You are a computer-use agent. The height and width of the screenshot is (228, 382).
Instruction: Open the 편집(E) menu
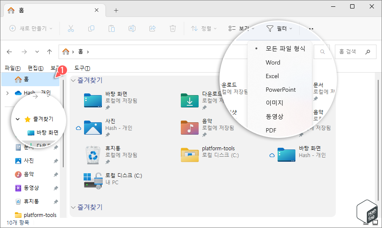point(36,68)
